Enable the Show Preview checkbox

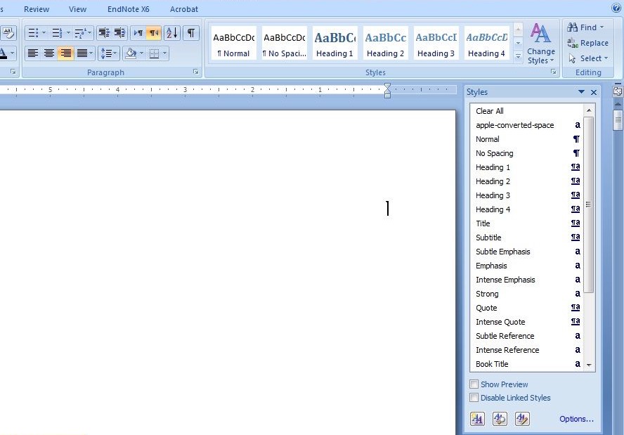pos(474,384)
